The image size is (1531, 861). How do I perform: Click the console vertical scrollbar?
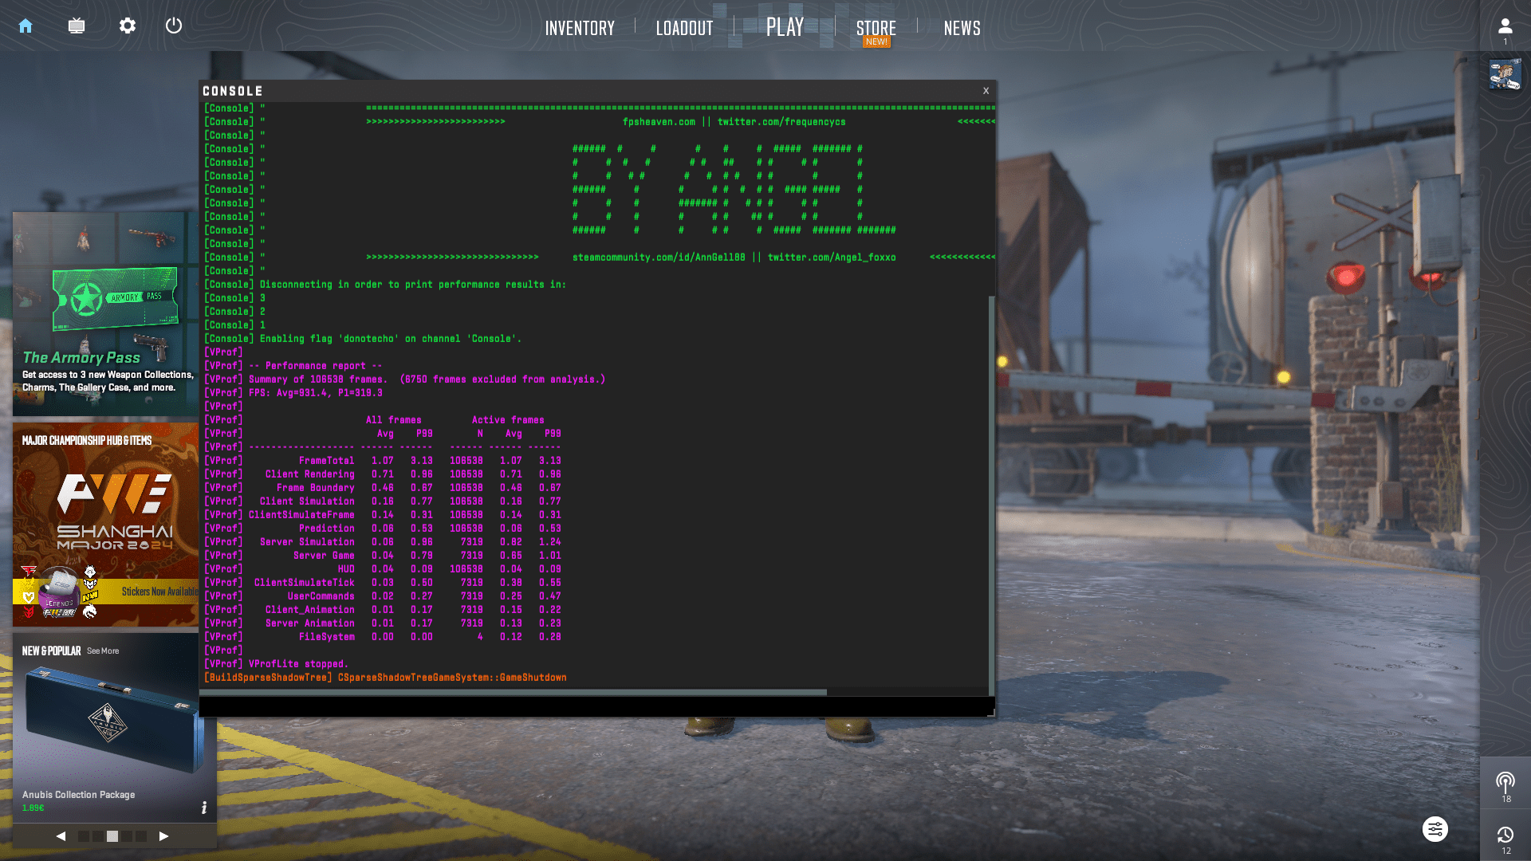[x=991, y=494]
